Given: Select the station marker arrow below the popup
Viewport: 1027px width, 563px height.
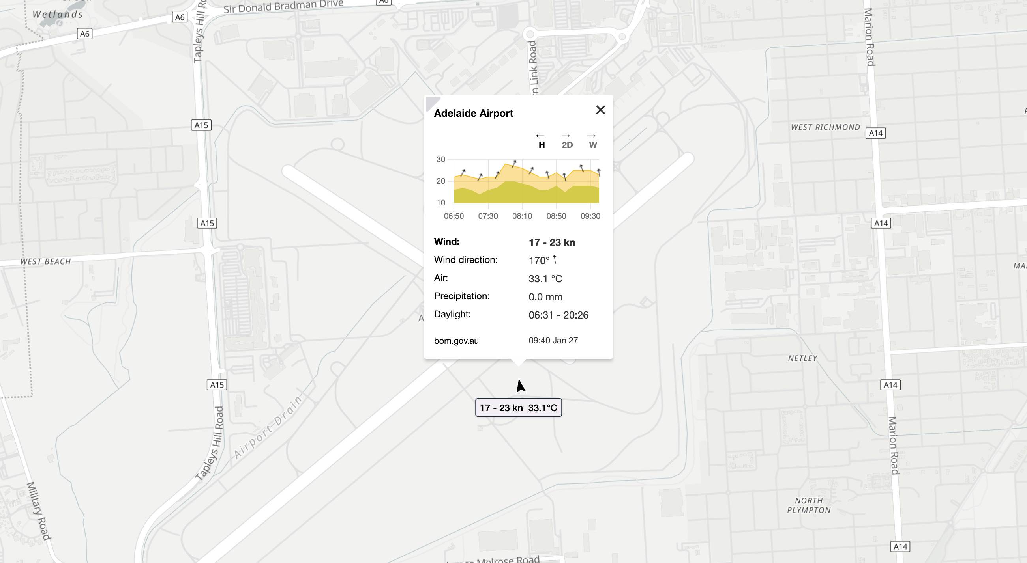Looking at the screenshot, I should click(x=520, y=386).
